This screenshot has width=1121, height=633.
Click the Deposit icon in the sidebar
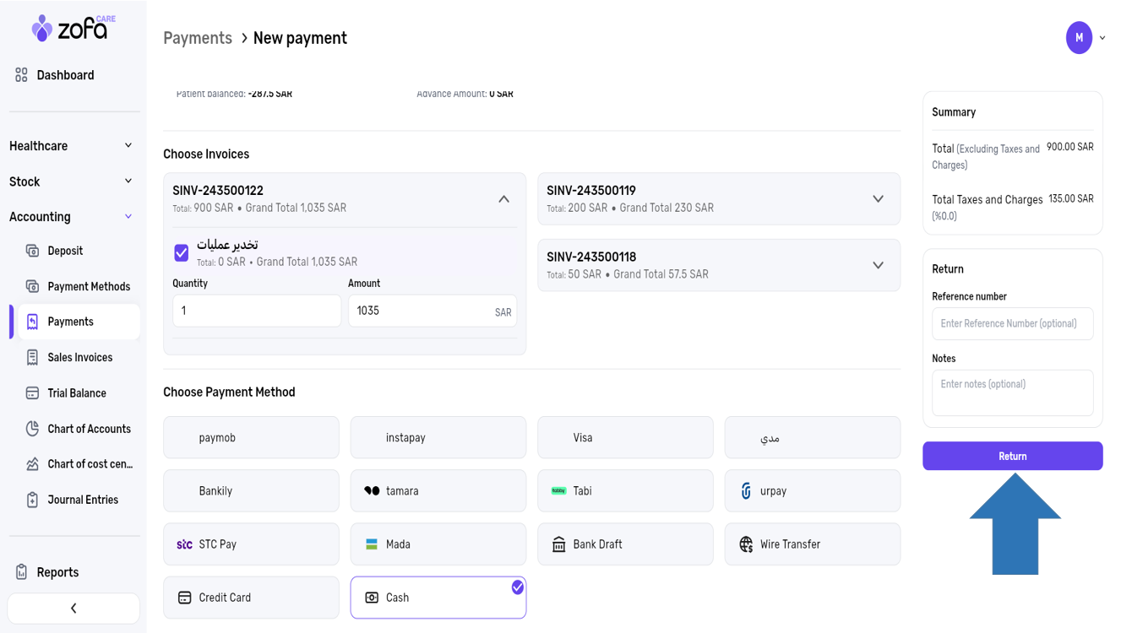(32, 251)
